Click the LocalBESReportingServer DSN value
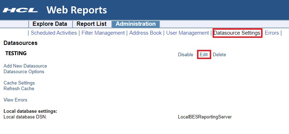Image resolution: width=289 pixels, height=134 pixels. tap(205, 117)
